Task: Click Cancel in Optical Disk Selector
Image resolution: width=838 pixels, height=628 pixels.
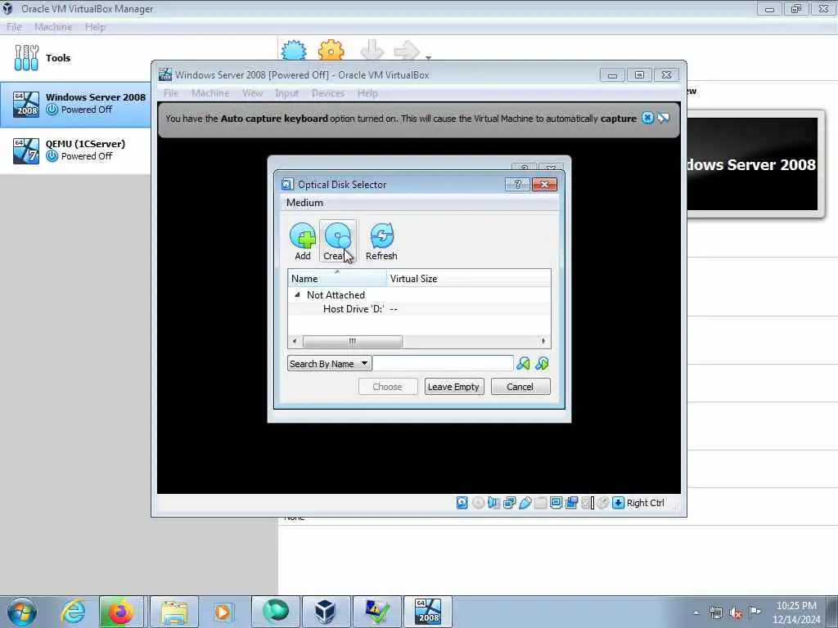Action: pos(520,387)
